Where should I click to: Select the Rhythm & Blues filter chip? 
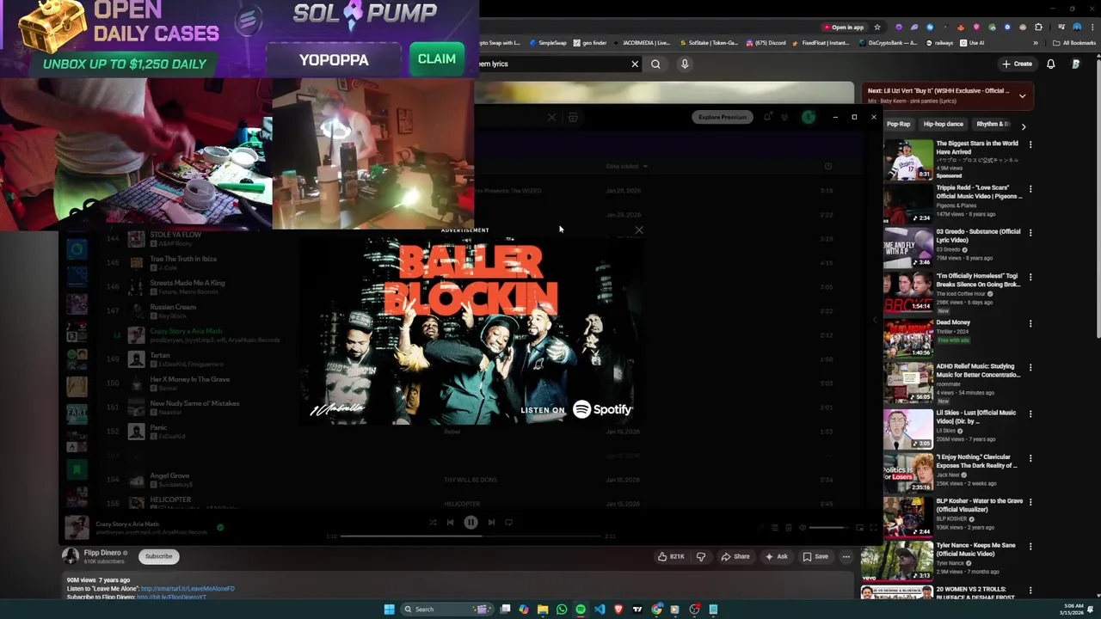coord(993,124)
